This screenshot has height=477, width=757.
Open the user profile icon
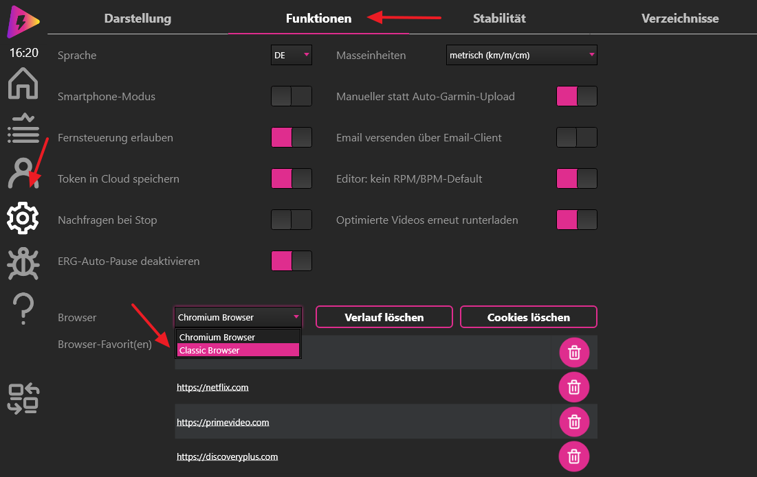coord(23,173)
